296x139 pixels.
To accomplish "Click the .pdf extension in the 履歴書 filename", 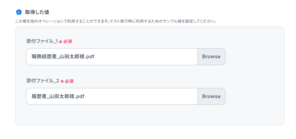I will point(79,96).
